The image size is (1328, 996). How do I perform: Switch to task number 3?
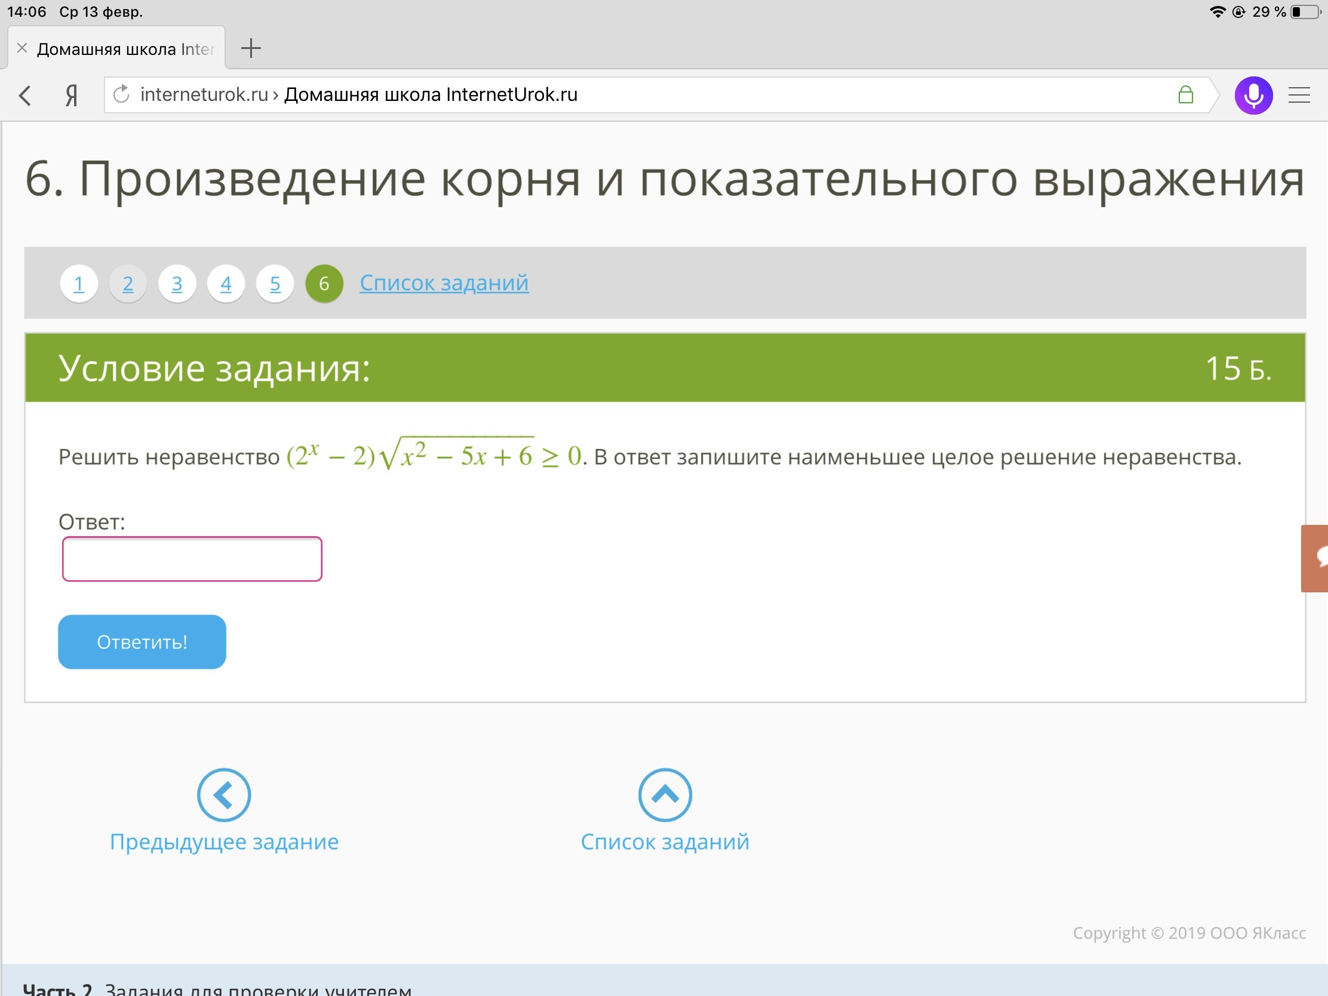[x=177, y=284]
